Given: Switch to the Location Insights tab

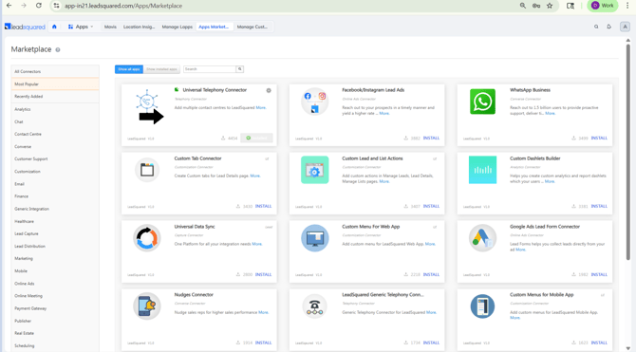Looking at the screenshot, I should (x=140, y=27).
